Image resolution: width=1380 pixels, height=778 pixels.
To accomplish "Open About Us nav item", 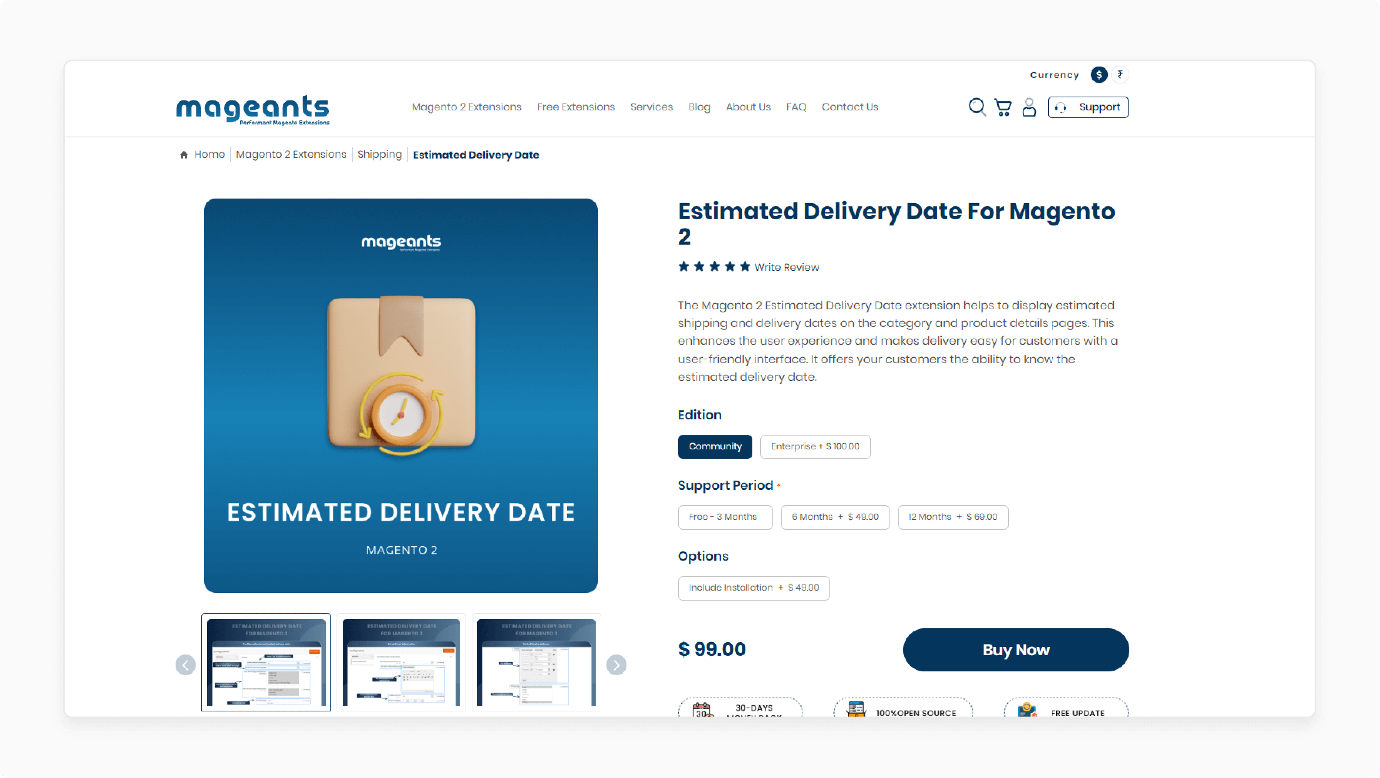I will (748, 107).
